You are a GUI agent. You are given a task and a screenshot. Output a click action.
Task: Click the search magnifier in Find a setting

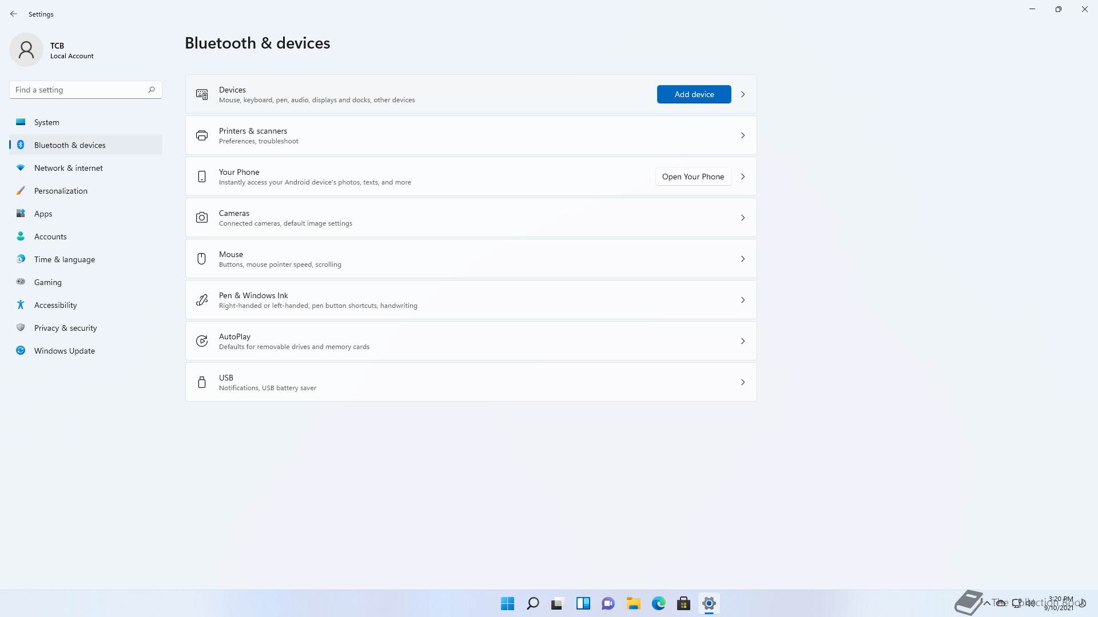tap(152, 90)
